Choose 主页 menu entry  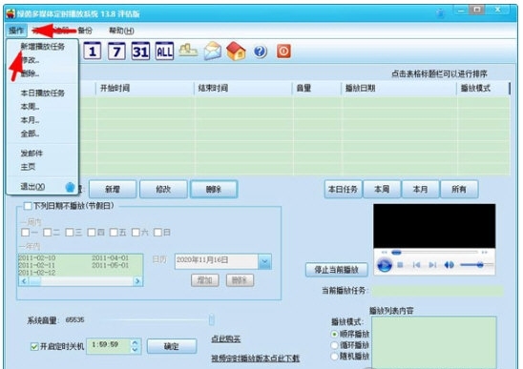(42, 167)
